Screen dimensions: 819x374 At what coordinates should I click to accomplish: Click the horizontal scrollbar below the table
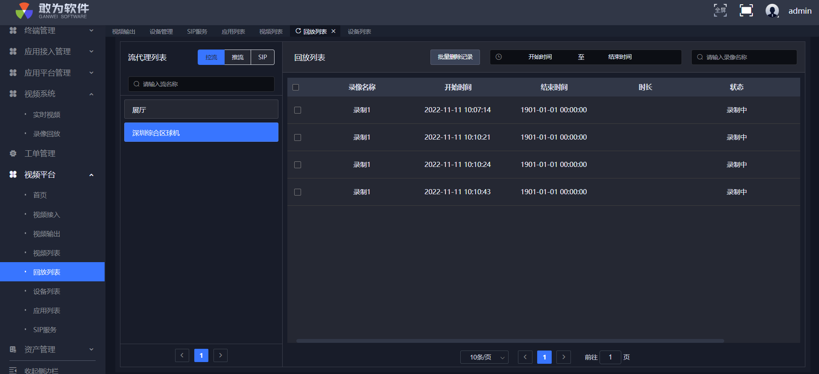pyautogui.click(x=510, y=341)
